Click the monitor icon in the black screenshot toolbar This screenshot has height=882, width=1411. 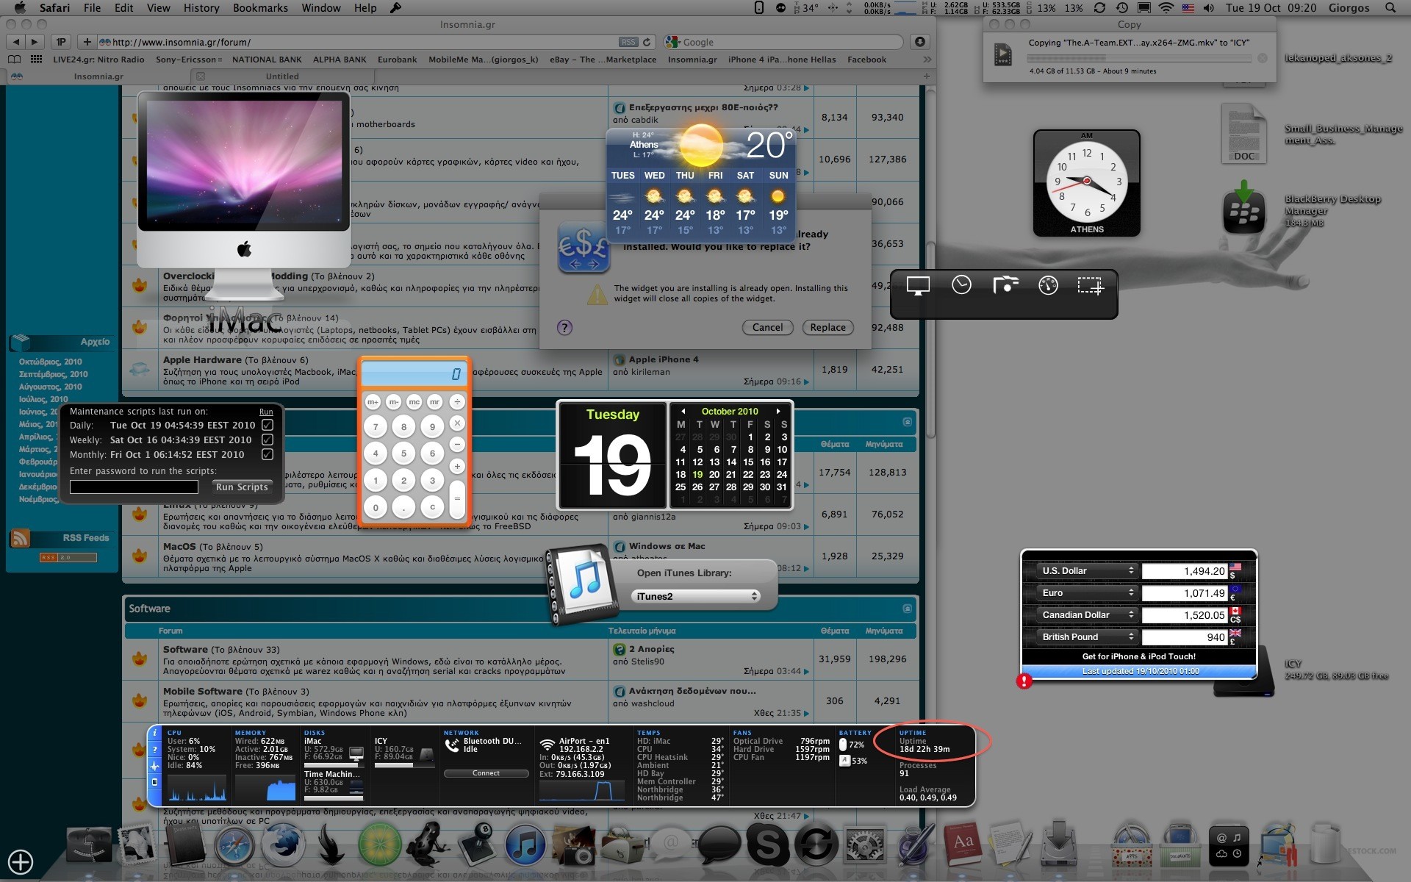pyautogui.click(x=918, y=286)
